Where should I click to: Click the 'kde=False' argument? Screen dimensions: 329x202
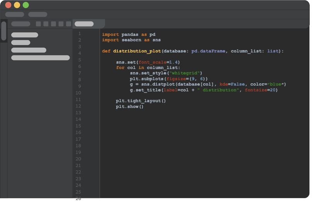pyautogui.click(x=232, y=84)
